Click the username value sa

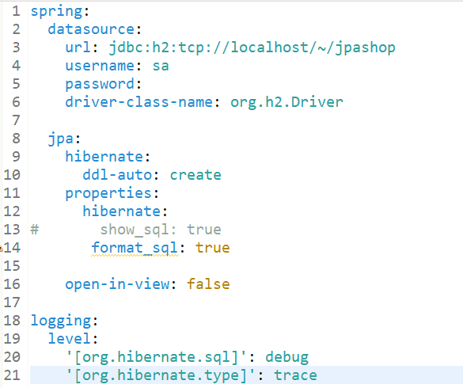(x=161, y=66)
